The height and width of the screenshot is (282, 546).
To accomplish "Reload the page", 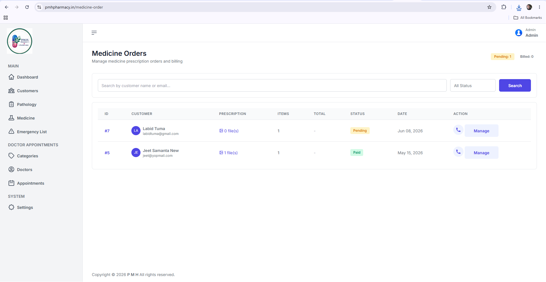I will pyautogui.click(x=27, y=7).
